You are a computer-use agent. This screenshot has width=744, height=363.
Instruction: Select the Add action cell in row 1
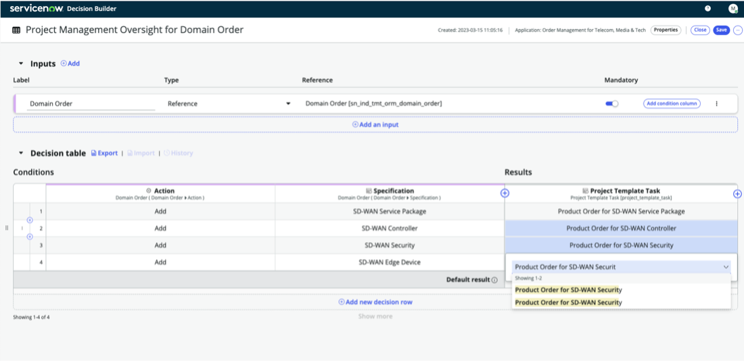160,211
